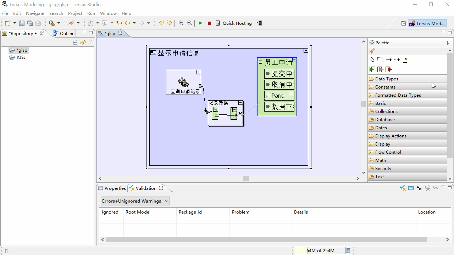Click the Undo arrow icon in the toolbar

161,23
